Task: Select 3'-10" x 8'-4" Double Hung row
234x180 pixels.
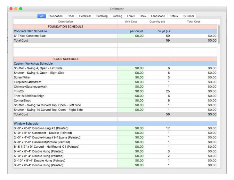Action: point(115,160)
